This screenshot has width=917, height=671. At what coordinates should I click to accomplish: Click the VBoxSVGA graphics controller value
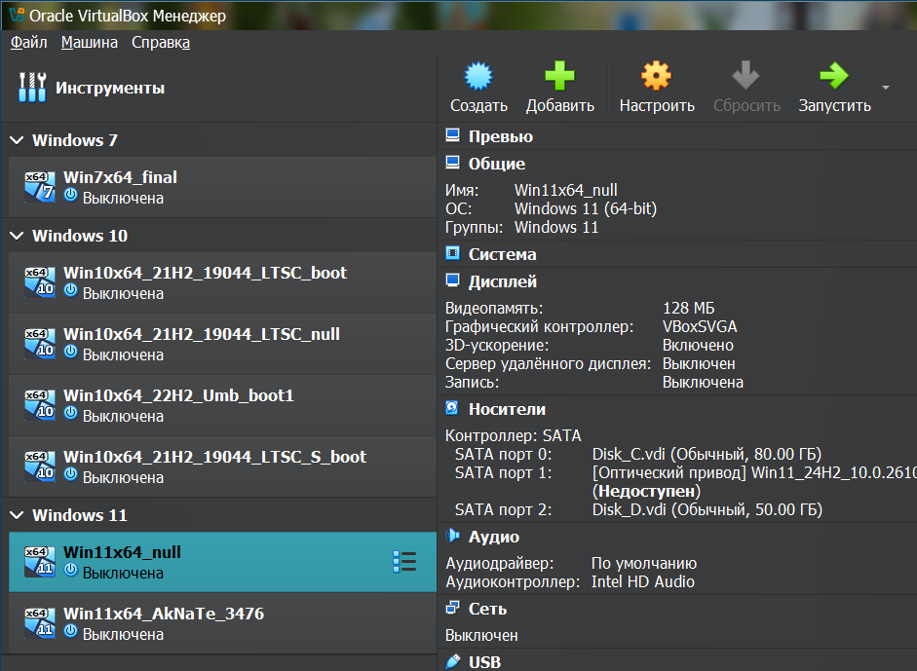[x=700, y=326]
